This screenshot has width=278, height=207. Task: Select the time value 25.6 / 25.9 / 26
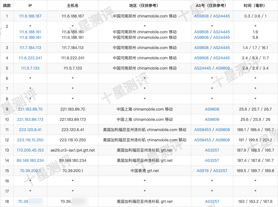255,119
